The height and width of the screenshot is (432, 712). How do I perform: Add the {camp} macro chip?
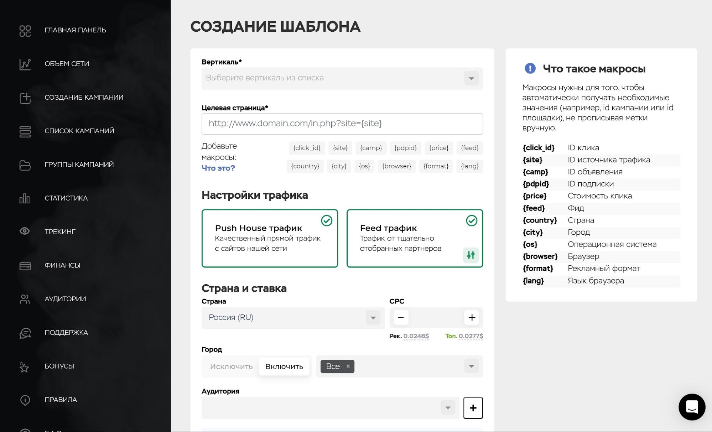(371, 148)
